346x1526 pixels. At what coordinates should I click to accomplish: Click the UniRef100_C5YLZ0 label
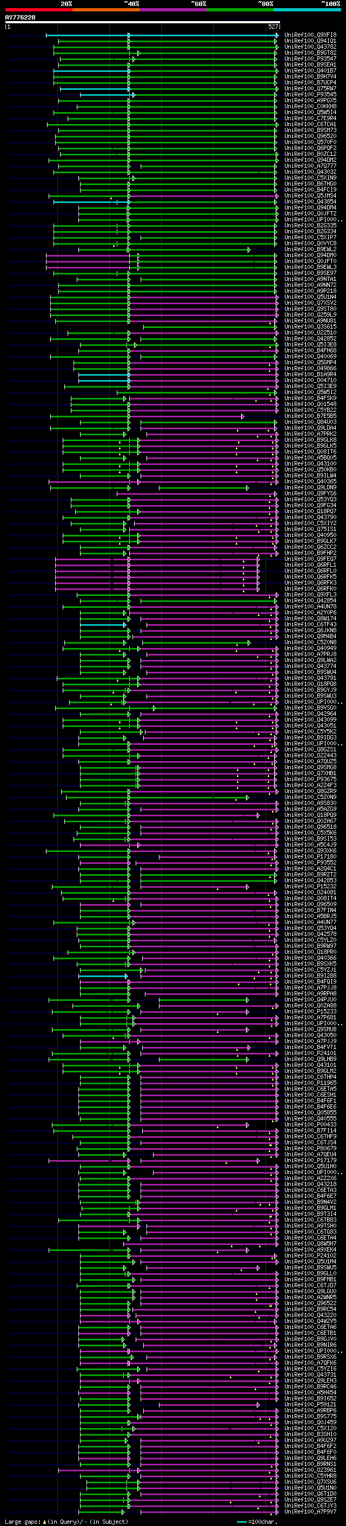(x=310, y=940)
